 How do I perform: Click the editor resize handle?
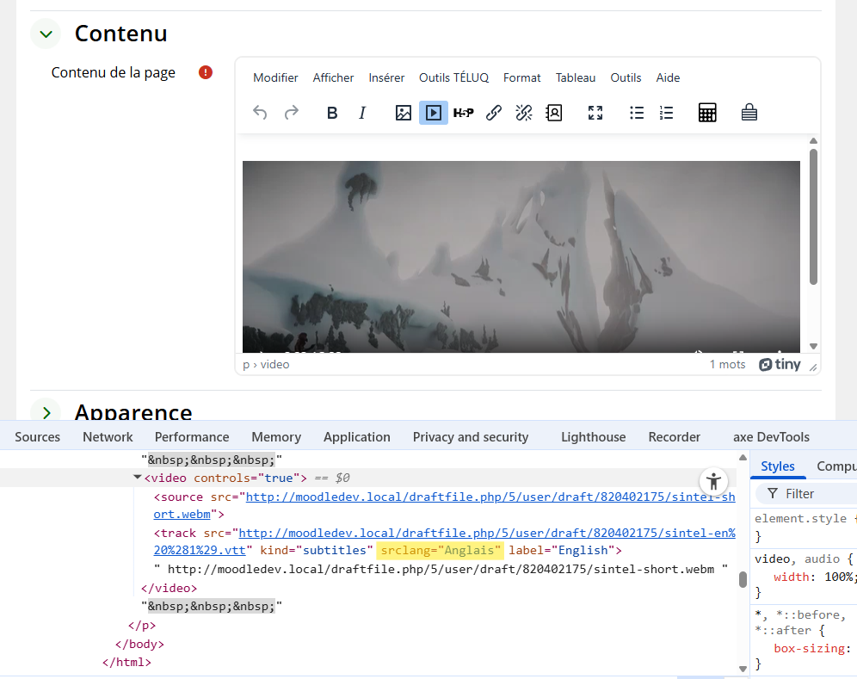[813, 367]
